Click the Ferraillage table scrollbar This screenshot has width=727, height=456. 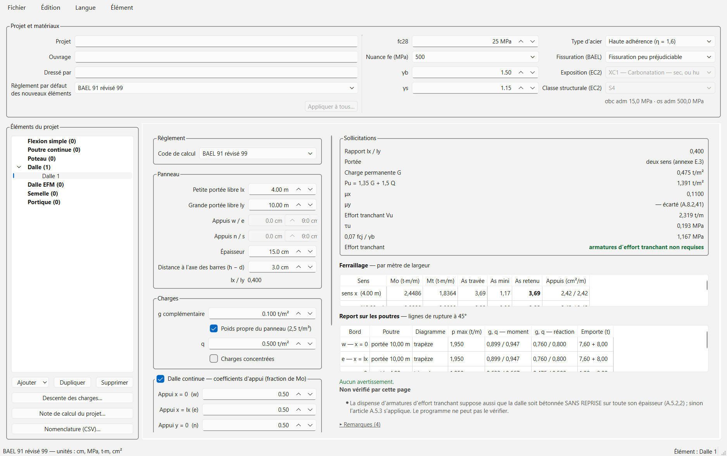707,285
